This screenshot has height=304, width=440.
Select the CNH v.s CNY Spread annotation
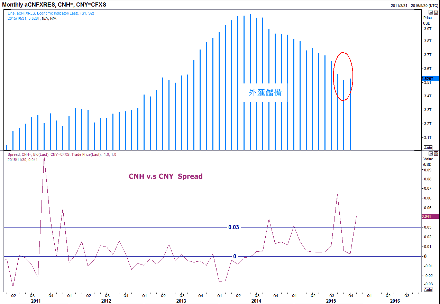click(x=165, y=176)
